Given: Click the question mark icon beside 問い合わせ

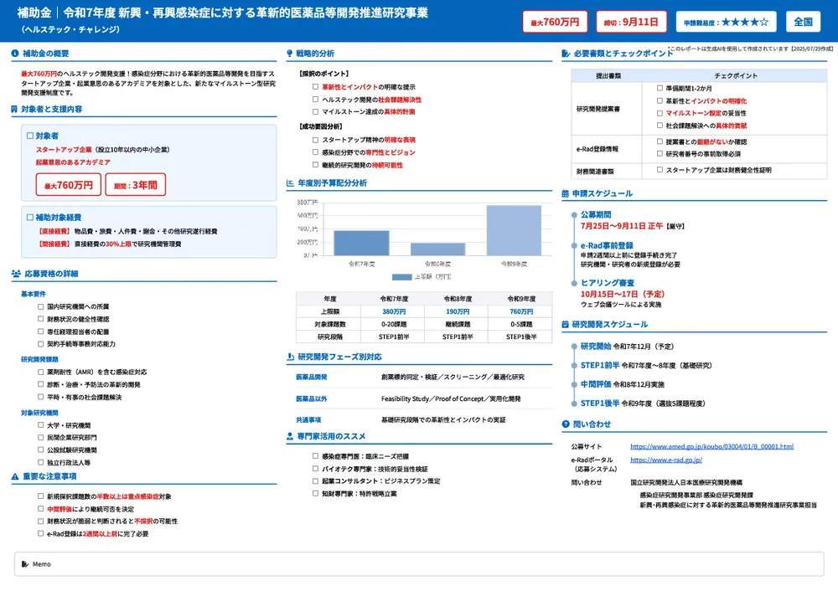Looking at the screenshot, I should [x=566, y=424].
